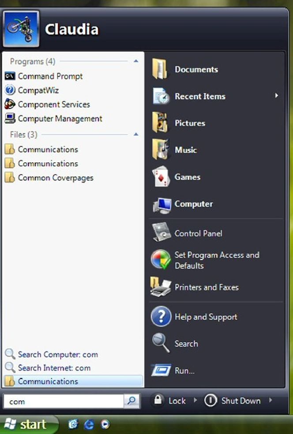Open Common Coverpages folder
The image size is (293, 434).
[x=49, y=177]
